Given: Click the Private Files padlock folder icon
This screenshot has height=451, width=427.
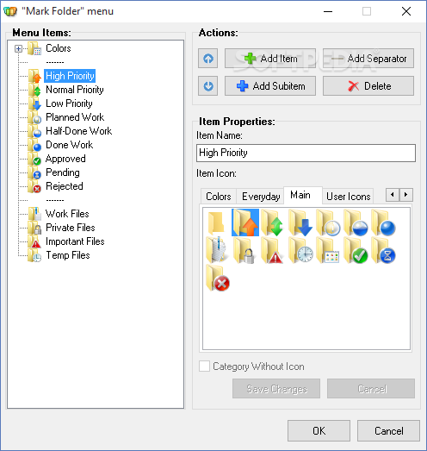Looking at the screenshot, I should [x=34, y=228].
